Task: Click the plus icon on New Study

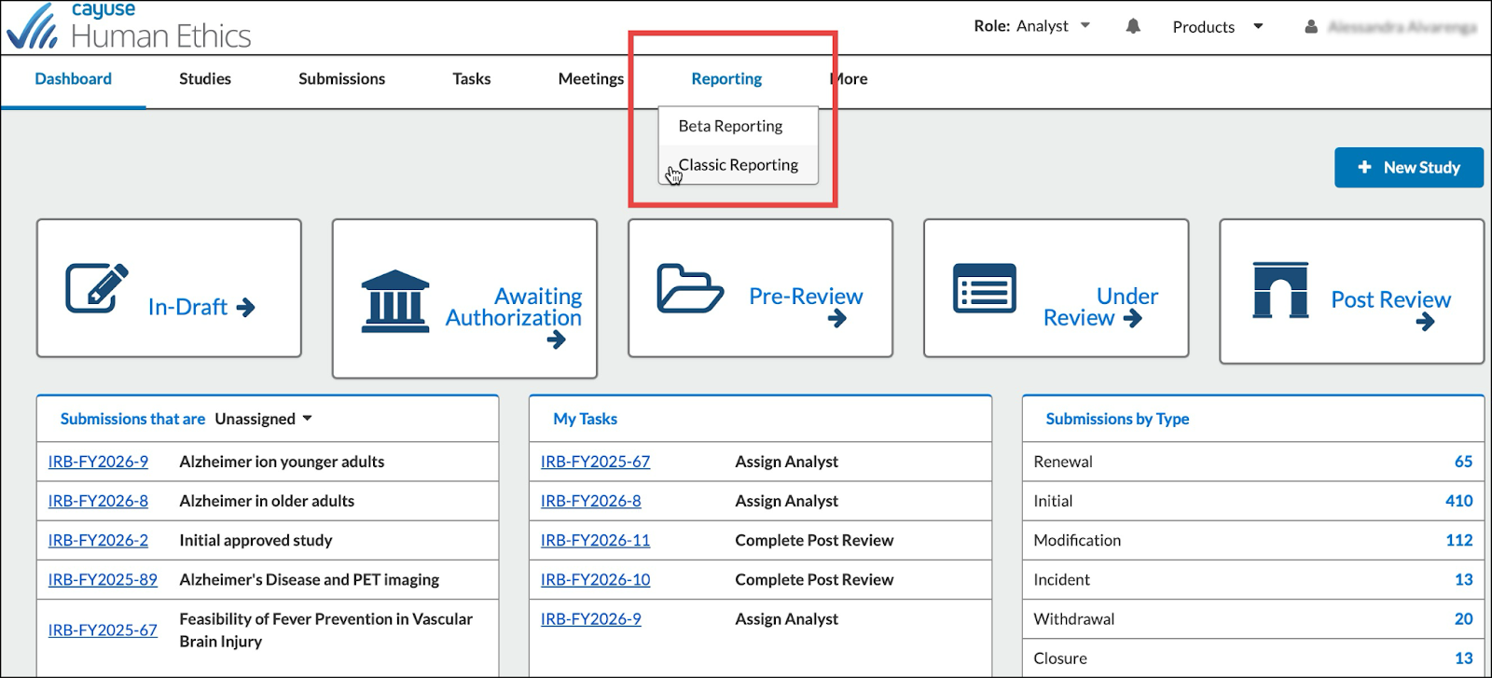Action: (1365, 167)
